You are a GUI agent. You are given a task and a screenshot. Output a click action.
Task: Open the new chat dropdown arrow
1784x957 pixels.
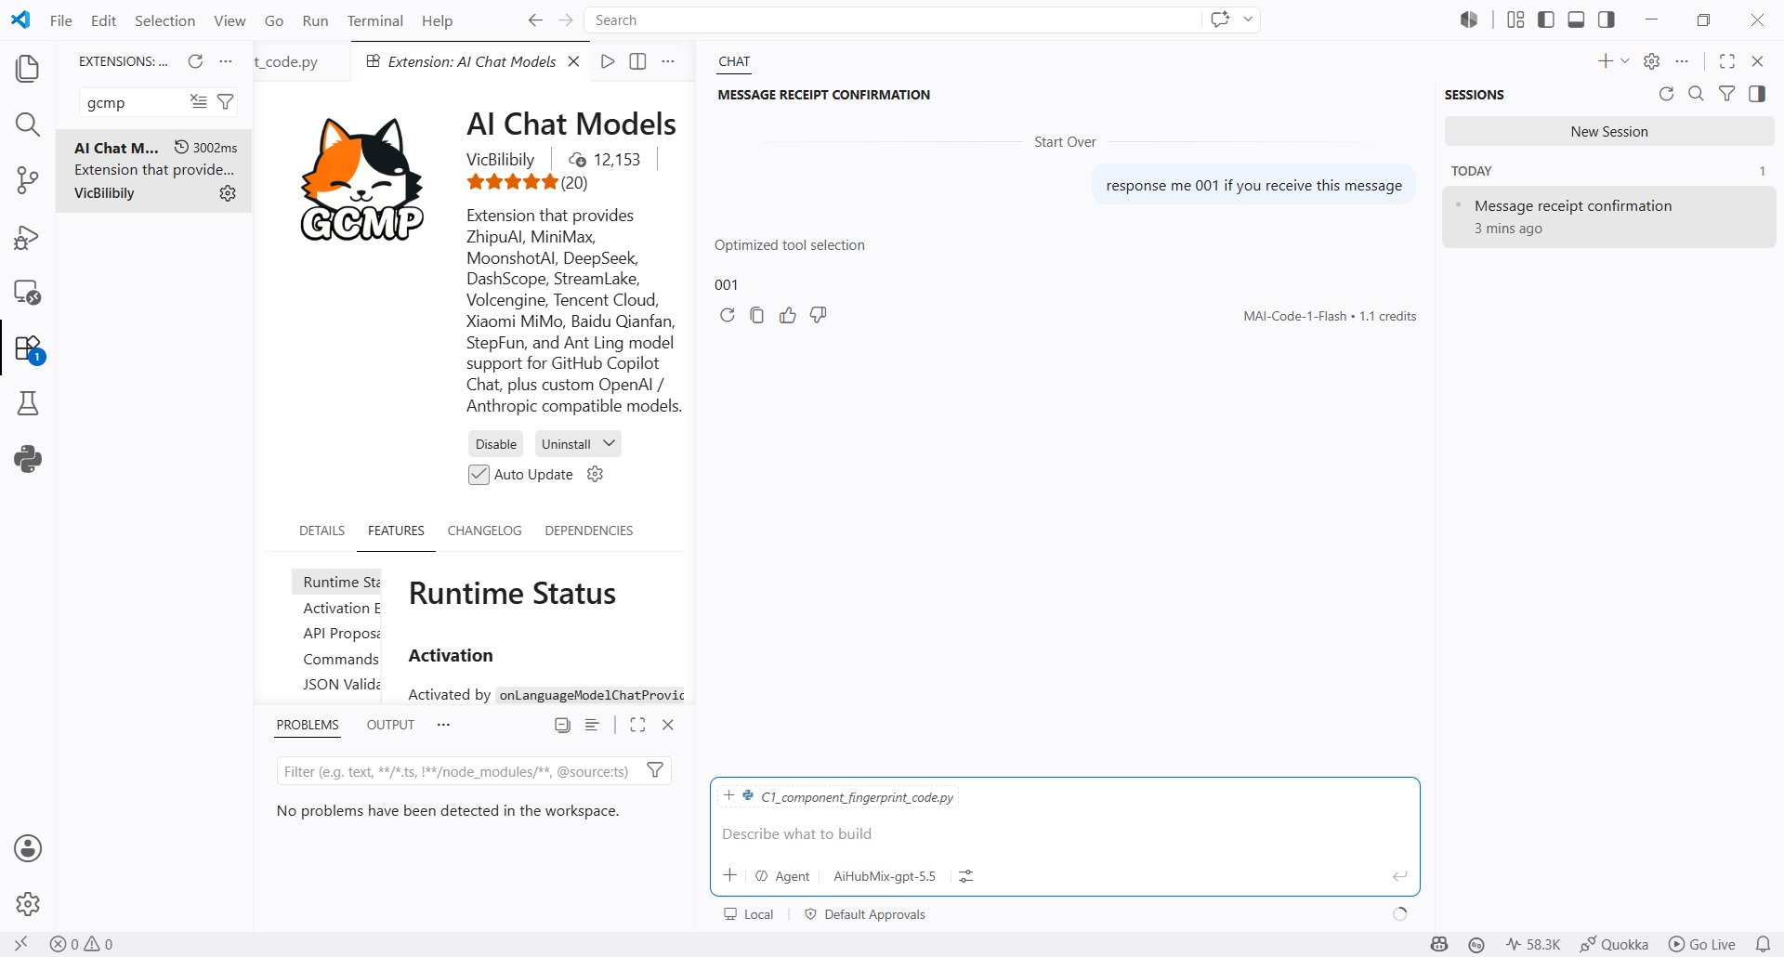[x=1625, y=61]
